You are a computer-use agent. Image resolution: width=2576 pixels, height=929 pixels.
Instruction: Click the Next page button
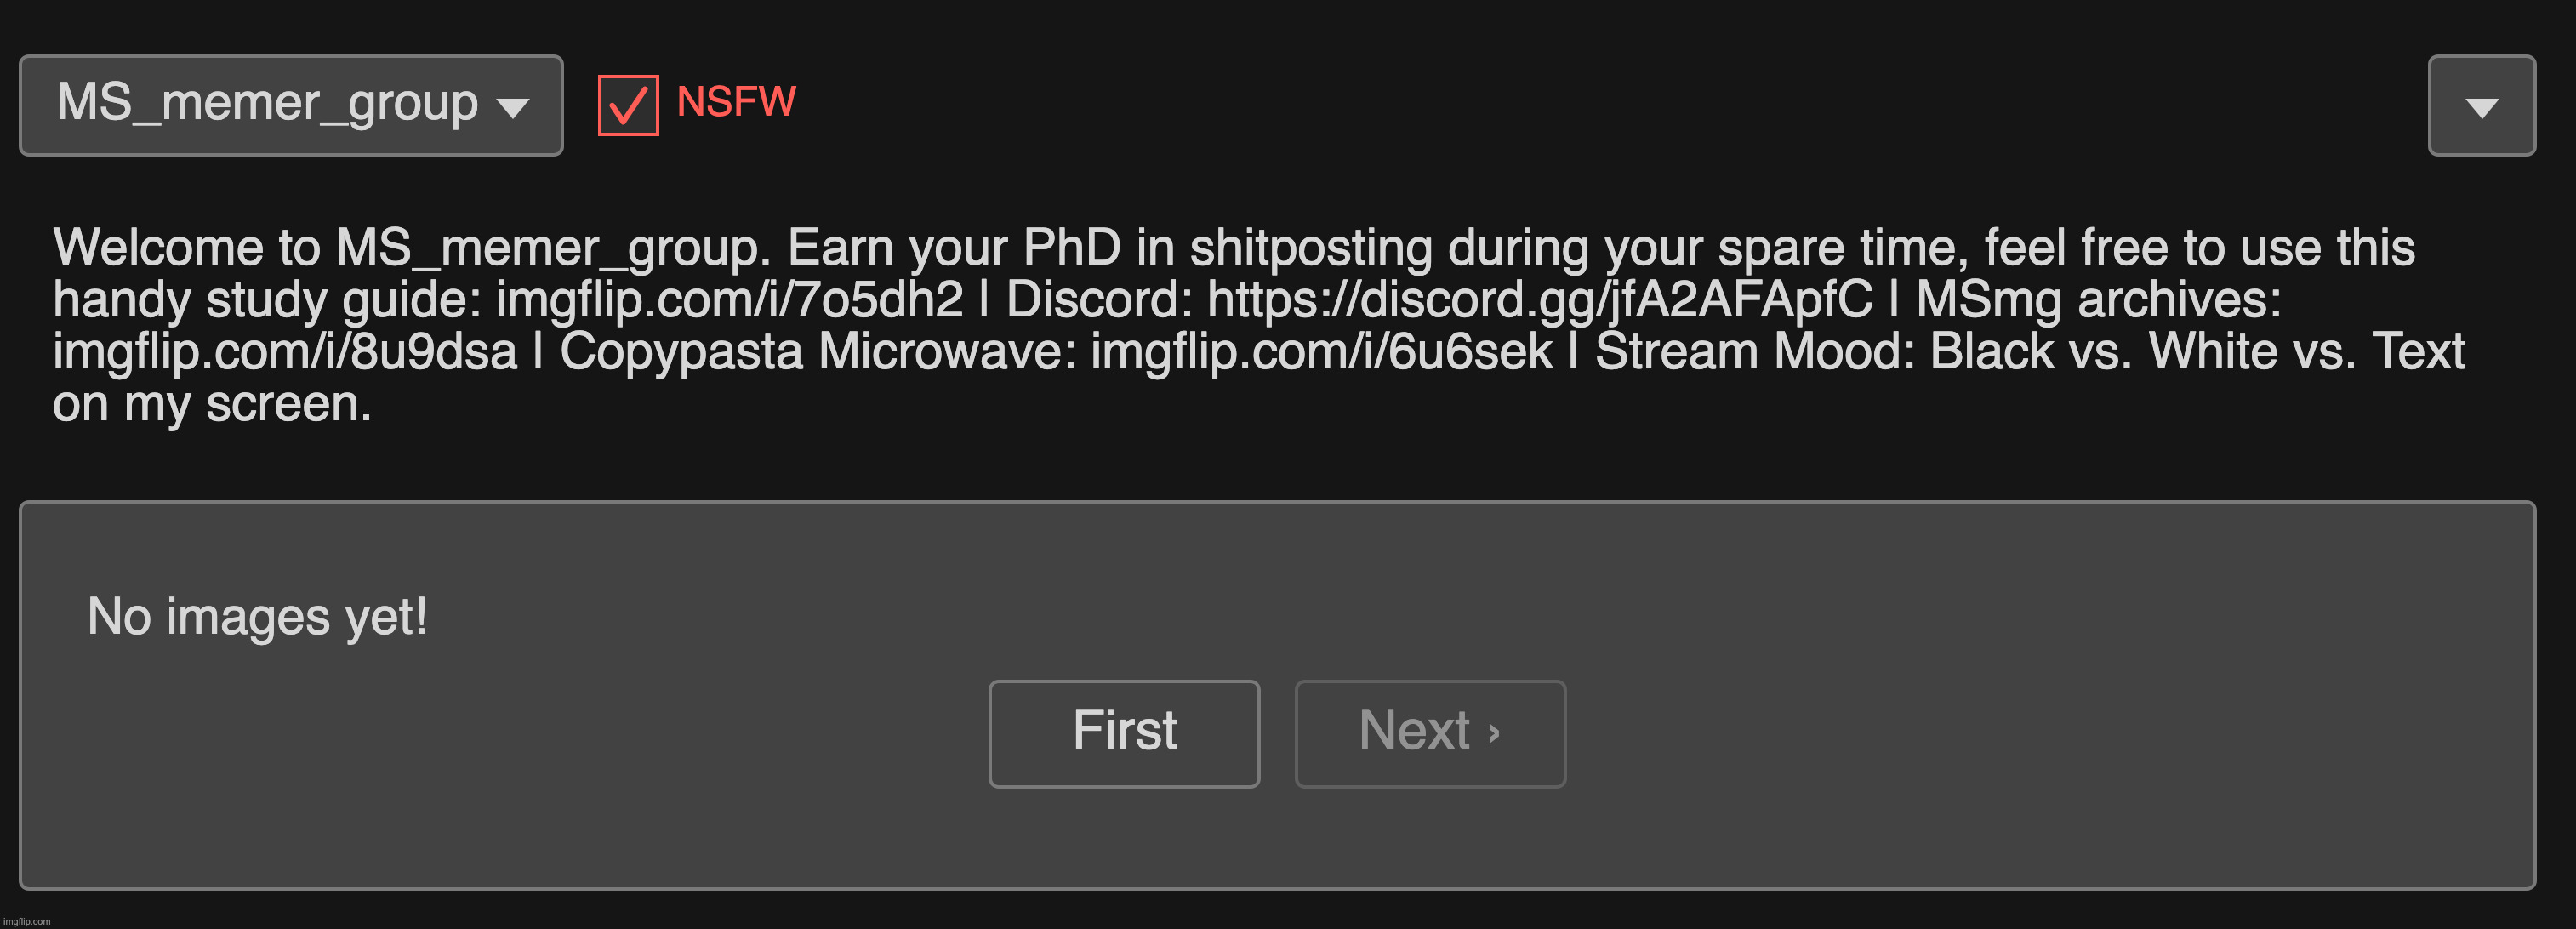[1430, 734]
